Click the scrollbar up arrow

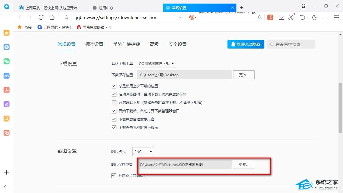pos(340,34)
